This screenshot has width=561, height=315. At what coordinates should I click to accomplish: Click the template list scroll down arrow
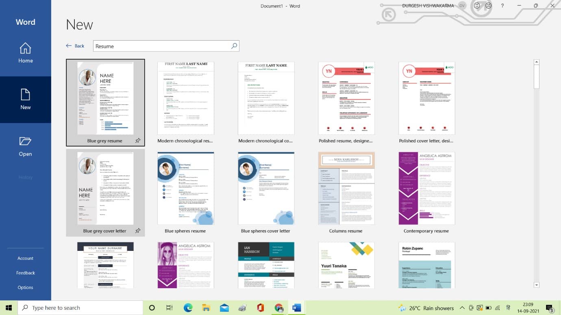[537, 285]
